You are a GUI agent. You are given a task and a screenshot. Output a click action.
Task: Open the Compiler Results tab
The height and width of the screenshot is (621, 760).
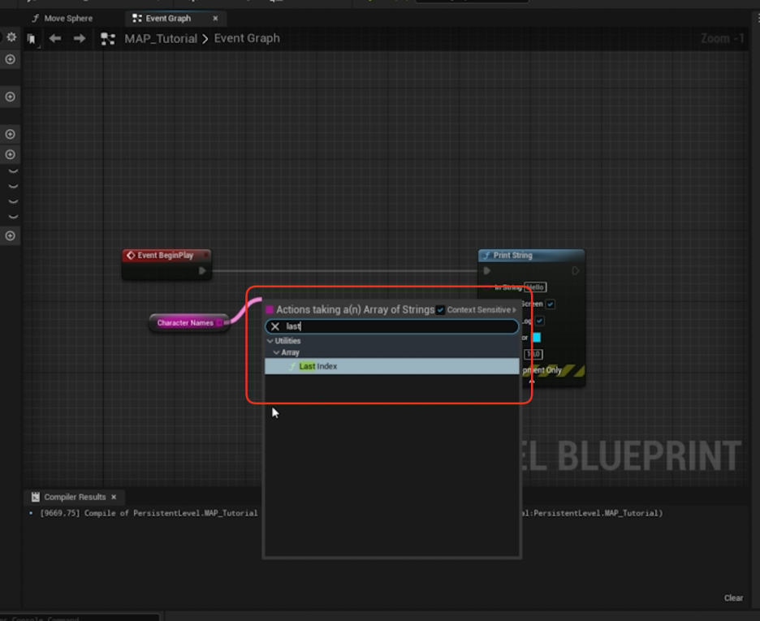(x=75, y=497)
